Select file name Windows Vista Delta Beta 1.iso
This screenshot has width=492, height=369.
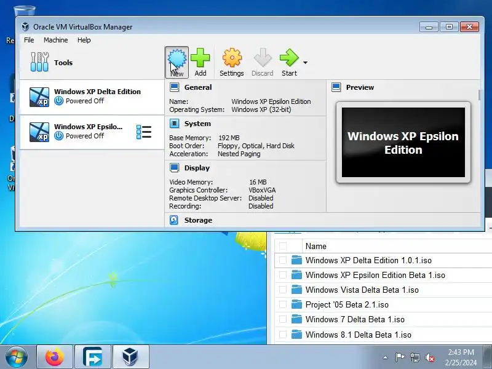click(x=362, y=290)
